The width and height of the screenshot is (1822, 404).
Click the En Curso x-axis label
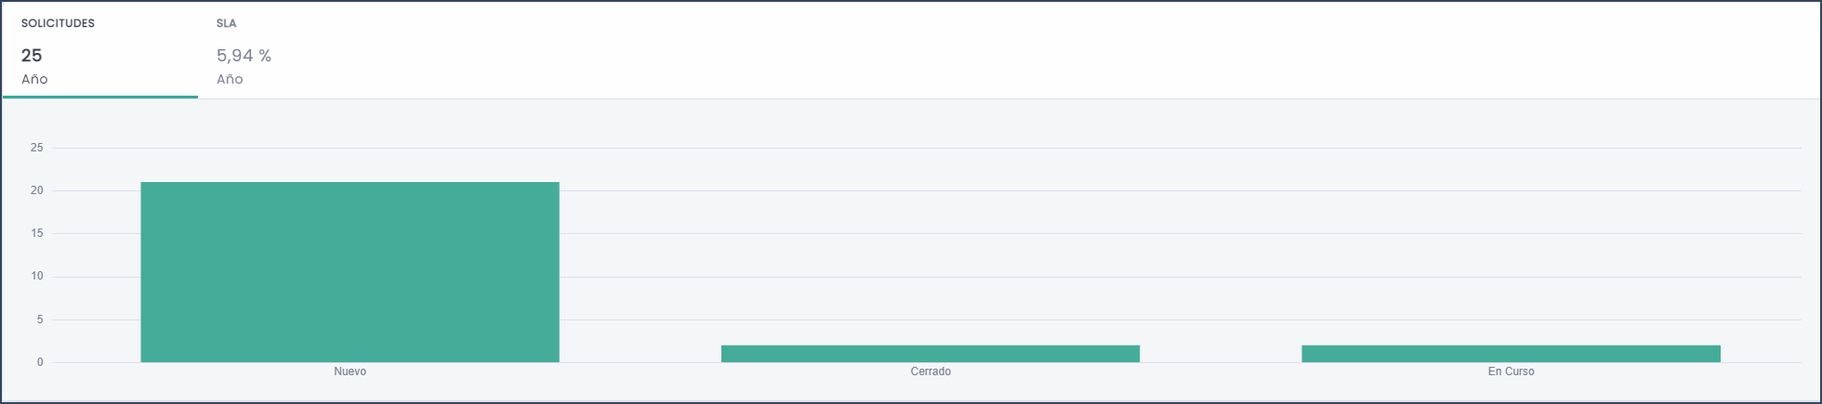[x=1512, y=371]
